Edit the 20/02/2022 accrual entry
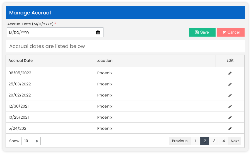Screen dimensions: 251x155 (230, 95)
